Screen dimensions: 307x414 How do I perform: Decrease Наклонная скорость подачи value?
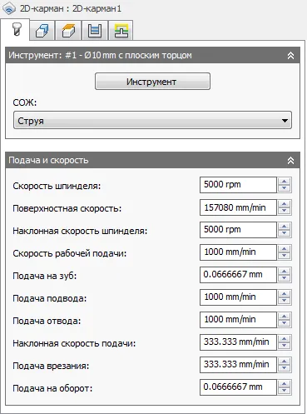tap(285, 346)
